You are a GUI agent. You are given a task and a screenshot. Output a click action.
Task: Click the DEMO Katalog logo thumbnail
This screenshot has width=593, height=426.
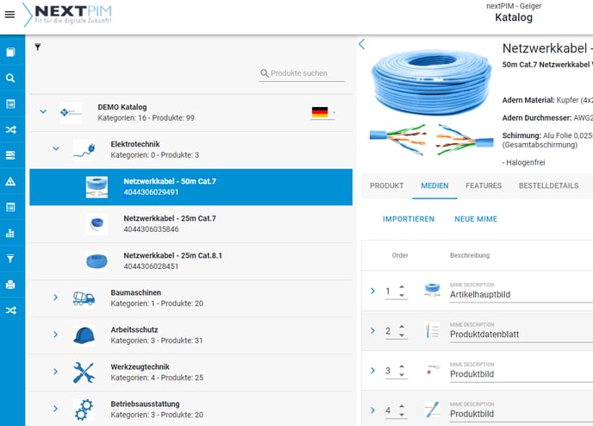coord(71,112)
